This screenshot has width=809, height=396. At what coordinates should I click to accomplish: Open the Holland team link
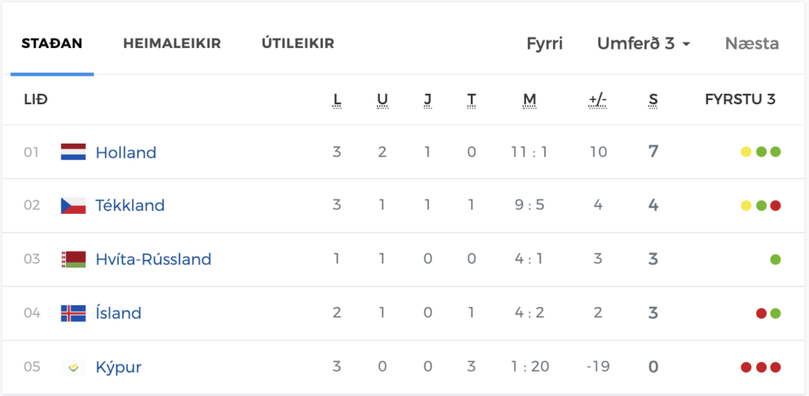pos(126,152)
